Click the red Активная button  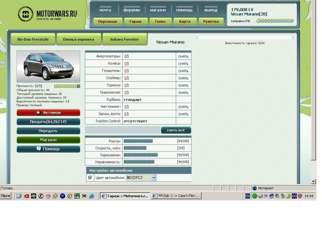(48, 112)
